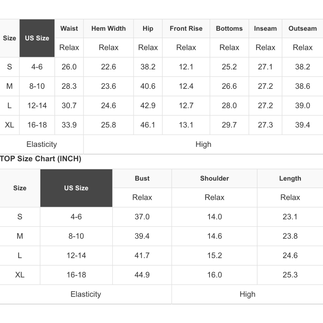Select the Outseam column header
Image resolution: width=323 pixels, height=323 pixels.
coord(303,28)
